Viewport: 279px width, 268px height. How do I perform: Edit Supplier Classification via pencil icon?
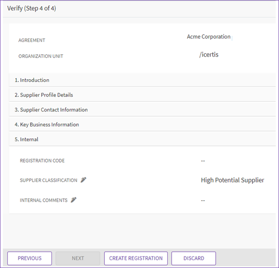point(83,180)
